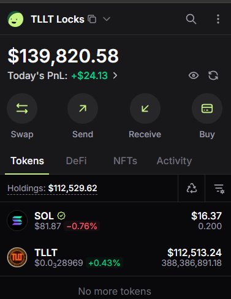Click the Holdings $112,529.62 label

tap(52, 188)
